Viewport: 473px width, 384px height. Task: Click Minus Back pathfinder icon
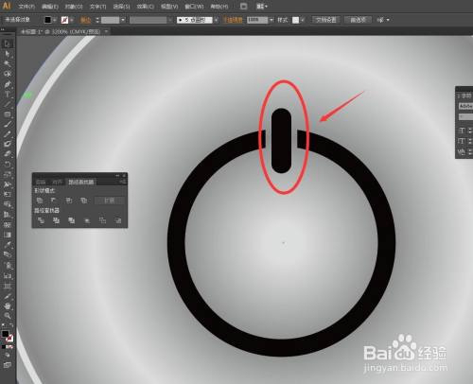(118, 220)
